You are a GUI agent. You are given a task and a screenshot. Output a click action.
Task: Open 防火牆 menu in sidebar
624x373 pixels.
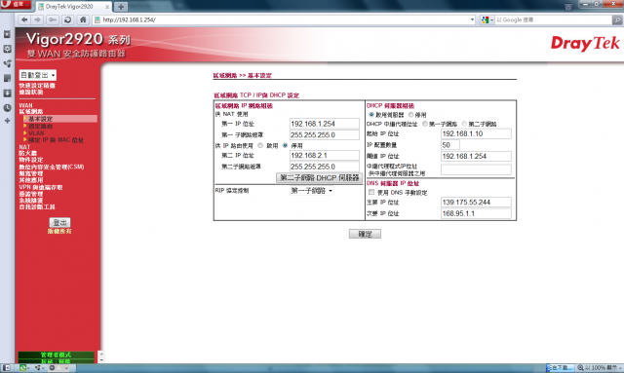[27, 153]
